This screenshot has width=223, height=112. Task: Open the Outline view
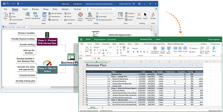(130, 17)
